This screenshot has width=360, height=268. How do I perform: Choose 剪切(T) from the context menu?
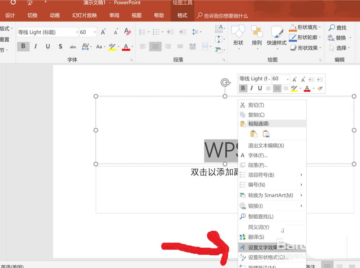click(x=272, y=105)
